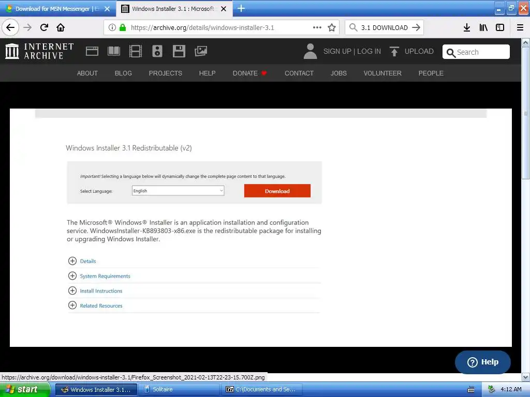Open the texts book icon
Viewport: 530px width, 397px height.
[x=113, y=51]
